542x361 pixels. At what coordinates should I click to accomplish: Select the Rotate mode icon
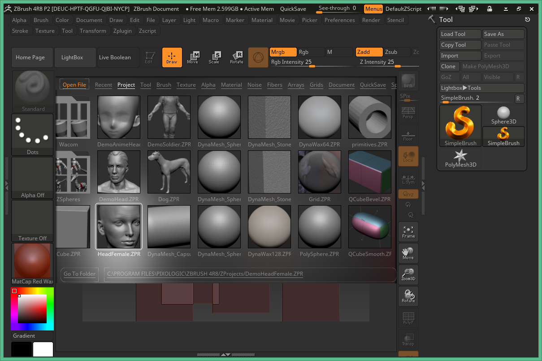point(236,57)
